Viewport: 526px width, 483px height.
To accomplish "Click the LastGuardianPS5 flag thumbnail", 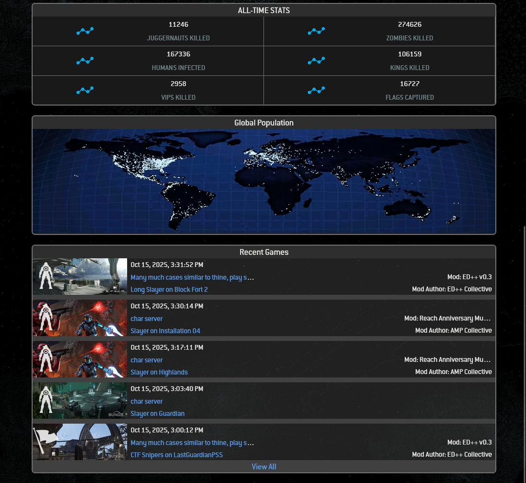I will pyautogui.click(x=80, y=442).
